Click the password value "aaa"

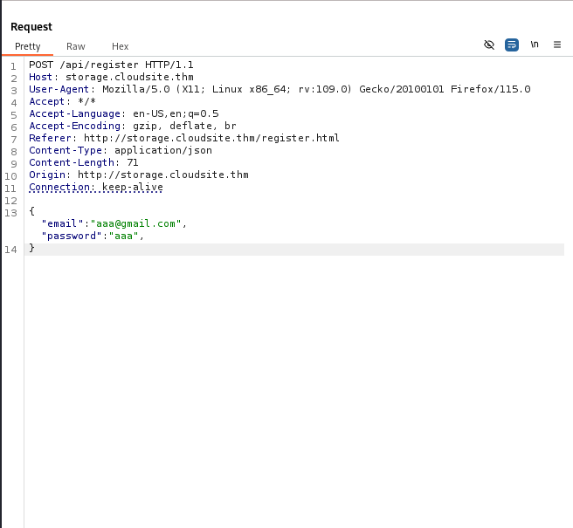tap(121, 236)
